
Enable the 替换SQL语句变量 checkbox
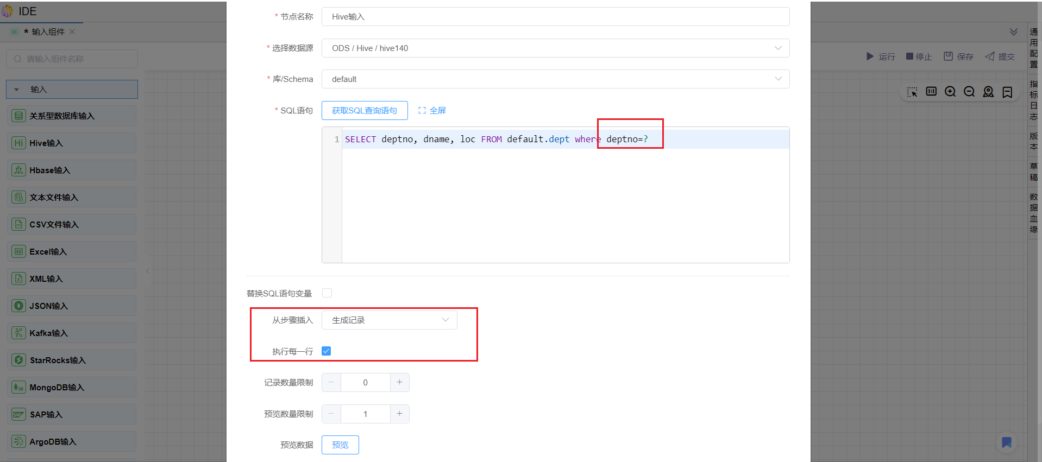(x=327, y=293)
